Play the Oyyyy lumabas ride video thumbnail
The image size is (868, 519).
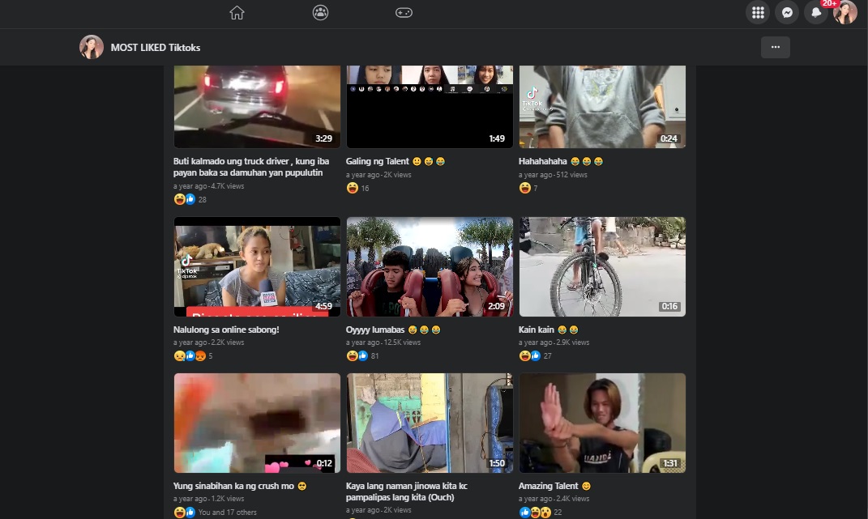430,266
